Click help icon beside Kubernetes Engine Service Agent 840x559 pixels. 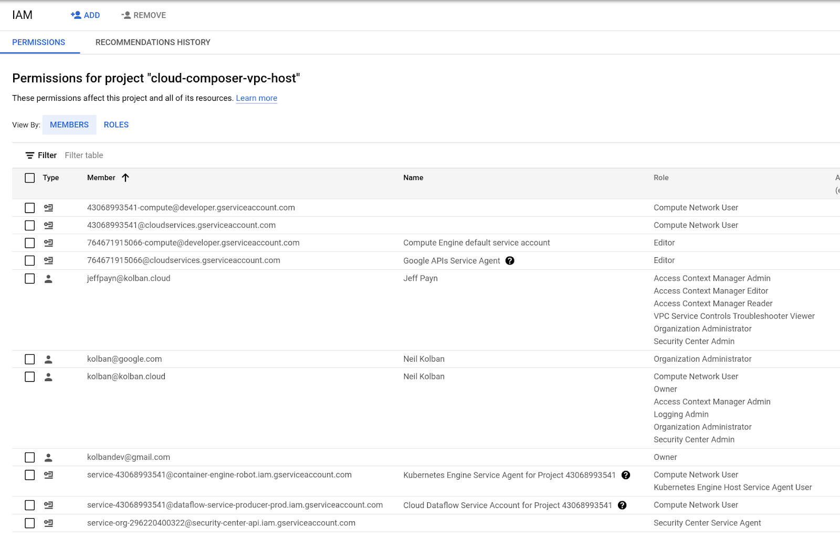(x=626, y=475)
